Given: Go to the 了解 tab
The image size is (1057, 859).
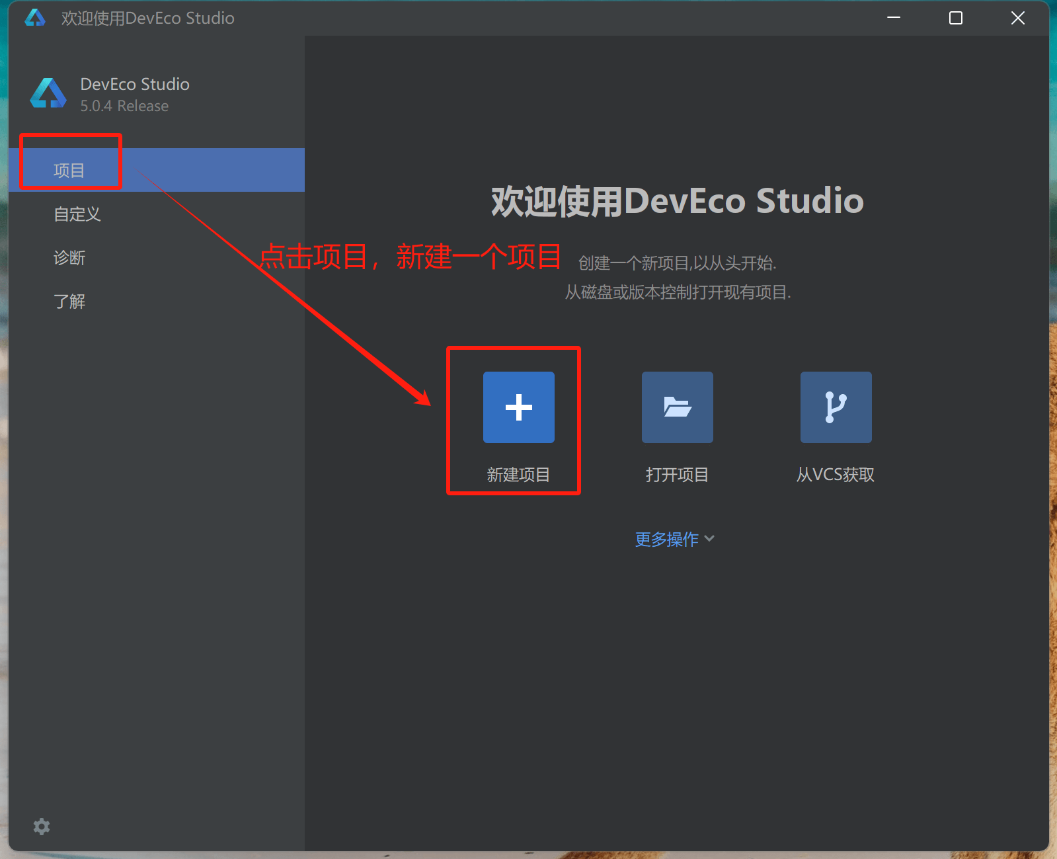Looking at the screenshot, I should click(x=157, y=301).
